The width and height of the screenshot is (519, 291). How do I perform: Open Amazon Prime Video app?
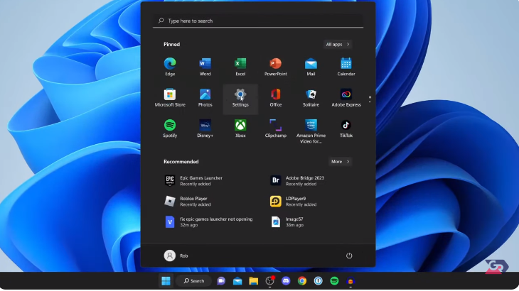click(x=311, y=131)
